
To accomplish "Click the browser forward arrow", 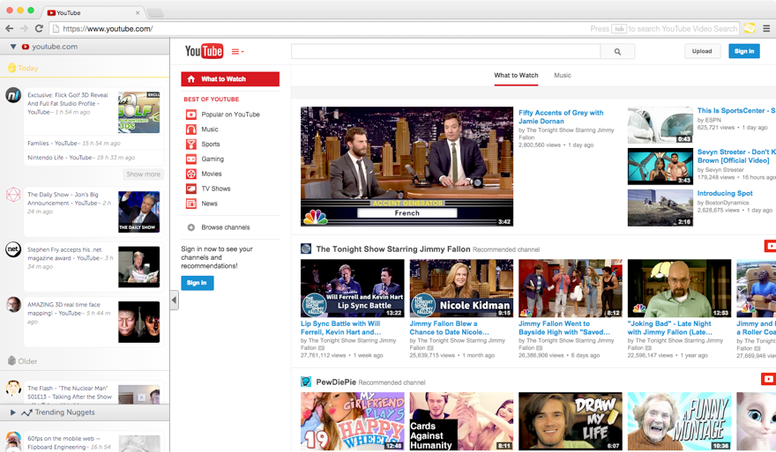I will [24, 29].
